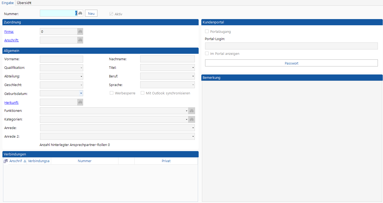Image resolution: width=383 pixels, height=203 pixels.
Task: Expand the Anrede dropdown list
Action: tap(193, 128)
